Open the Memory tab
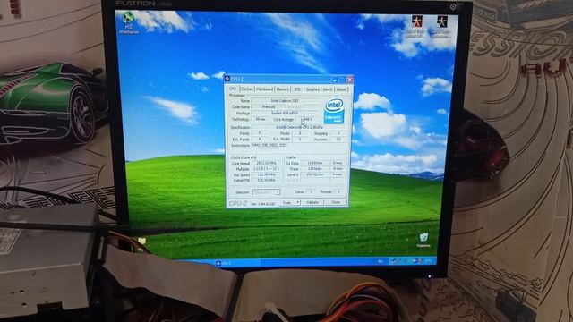The width and height of the screenshot is (573, 322). coord(283,89)
